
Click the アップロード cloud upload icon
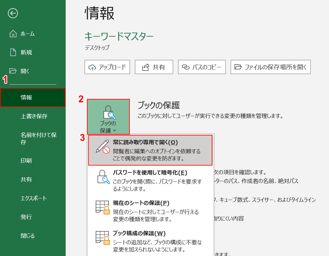tap(93, 67)
